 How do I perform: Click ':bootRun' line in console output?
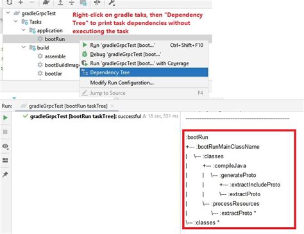[x=197, y=137]
